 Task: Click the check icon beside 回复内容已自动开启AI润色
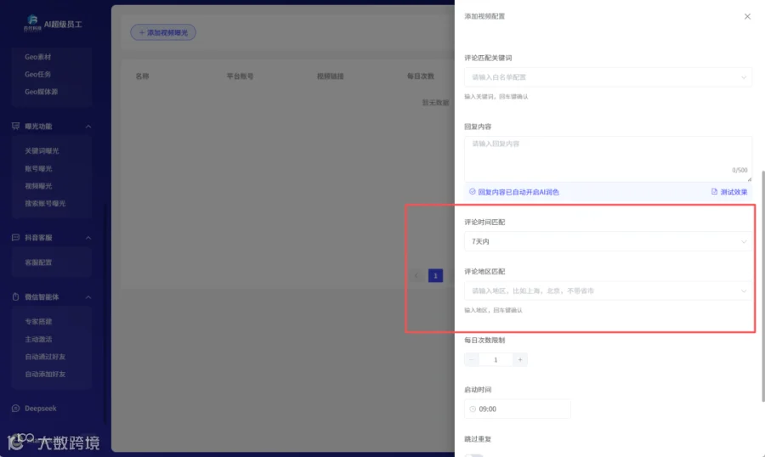click(x=473, y=192)
